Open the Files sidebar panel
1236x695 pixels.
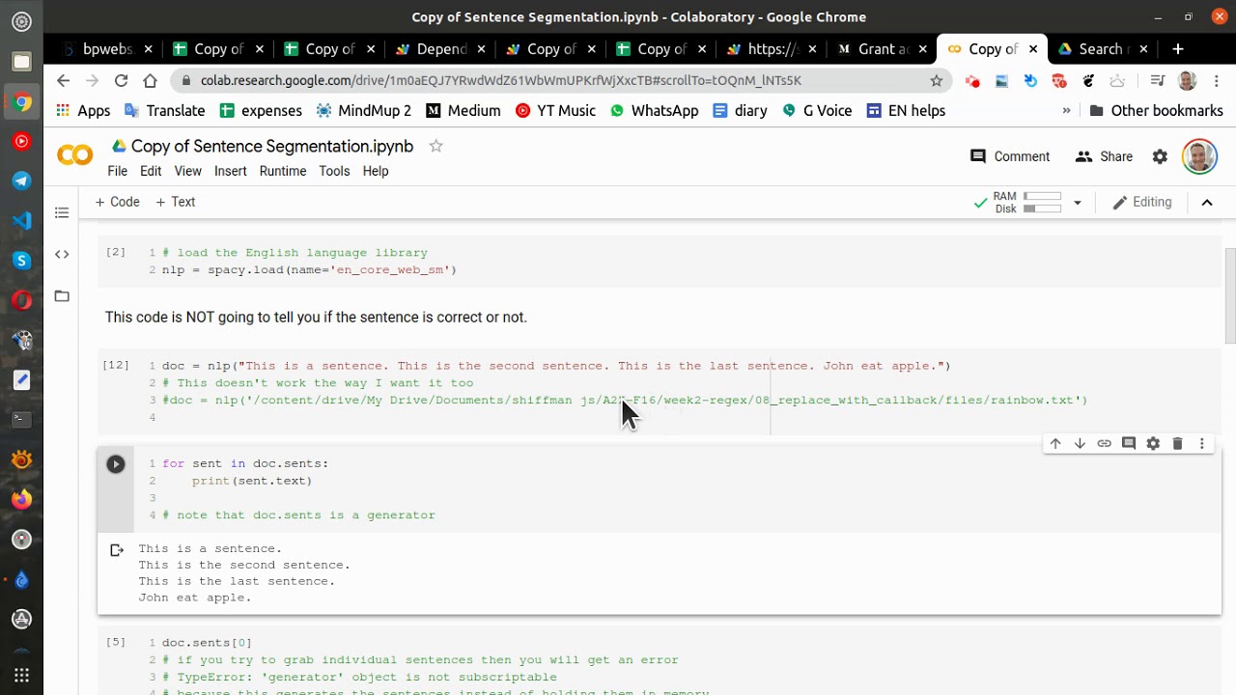[x=62, y=295]
